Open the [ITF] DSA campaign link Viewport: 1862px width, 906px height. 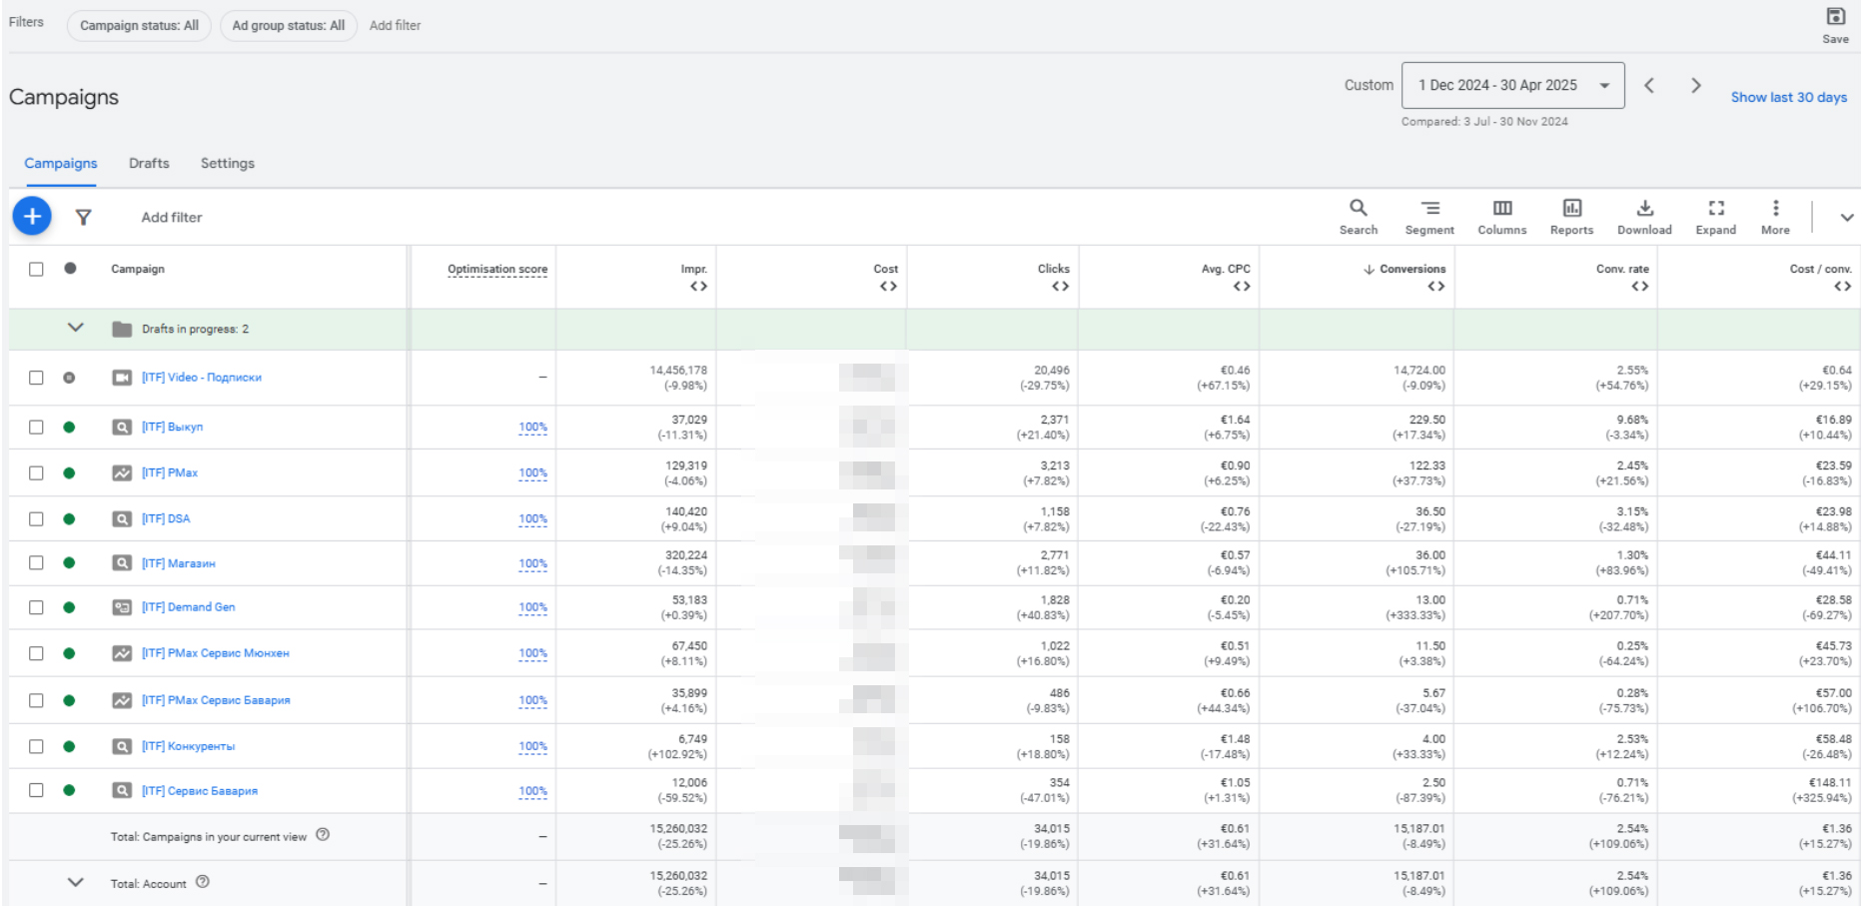167,518
